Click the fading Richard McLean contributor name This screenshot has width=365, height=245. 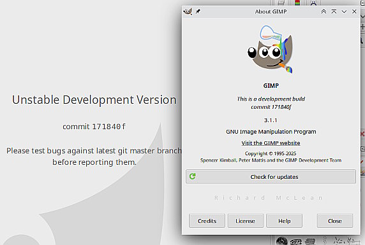pos(268,198)
